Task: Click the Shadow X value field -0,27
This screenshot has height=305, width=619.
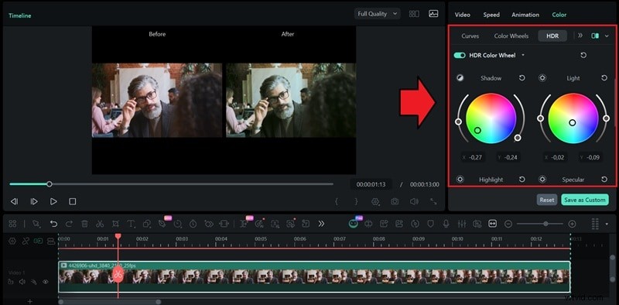Action: [474, 157]
